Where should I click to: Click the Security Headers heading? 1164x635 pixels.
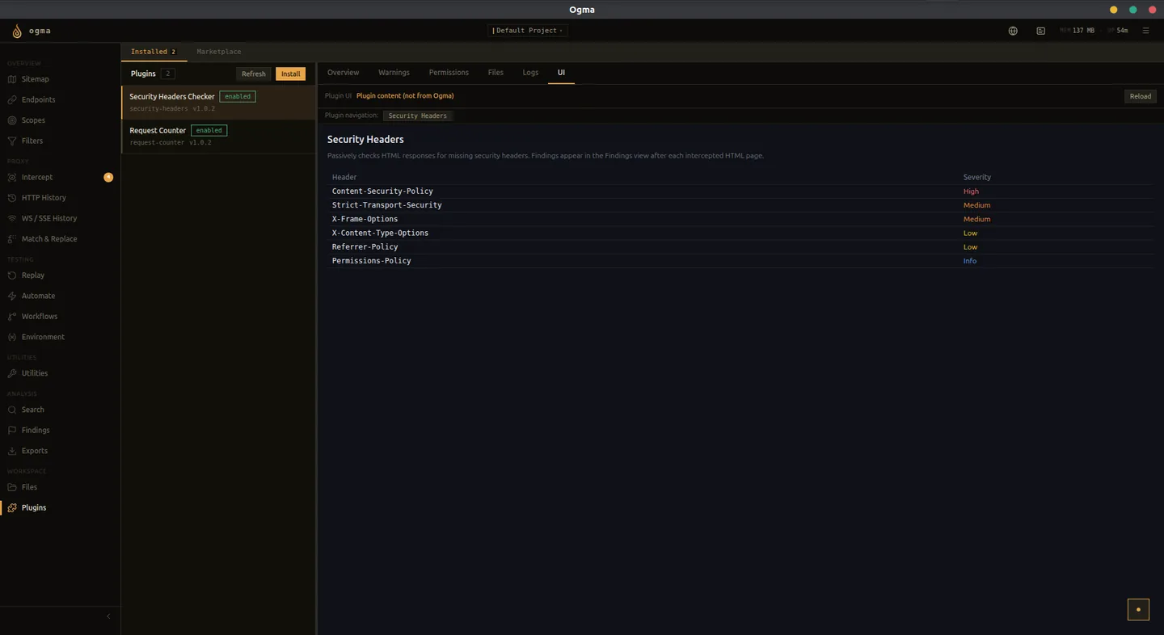coord(365,140)
